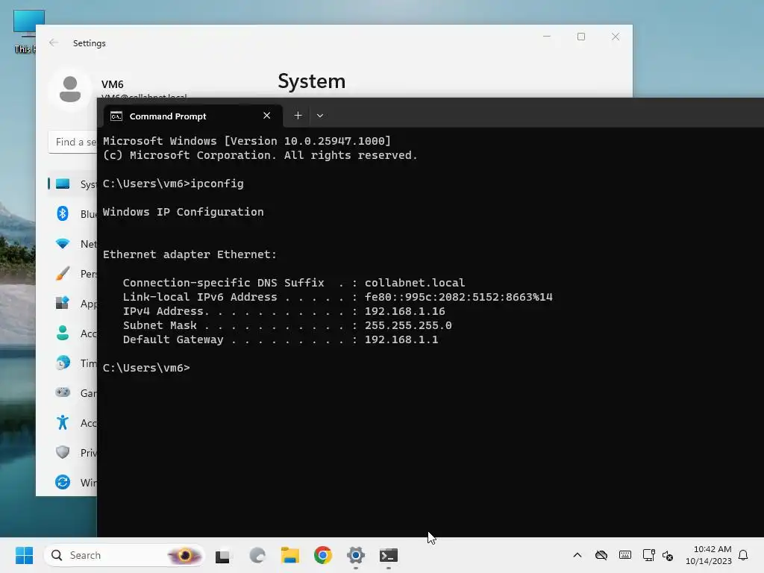The width and height of the screenshot is (764, 573).
Task: Select the Accessibility figure icon in Settings
Action: 63,422
